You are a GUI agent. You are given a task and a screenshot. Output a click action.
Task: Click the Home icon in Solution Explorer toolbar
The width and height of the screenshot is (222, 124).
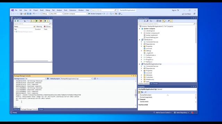145,21
